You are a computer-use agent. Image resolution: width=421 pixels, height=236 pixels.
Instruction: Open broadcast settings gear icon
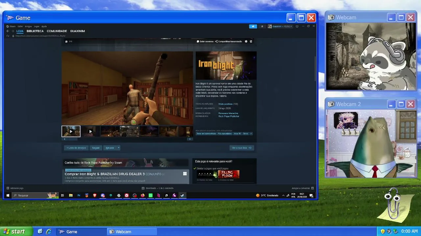pyautogui.click(x=246, y=42)
